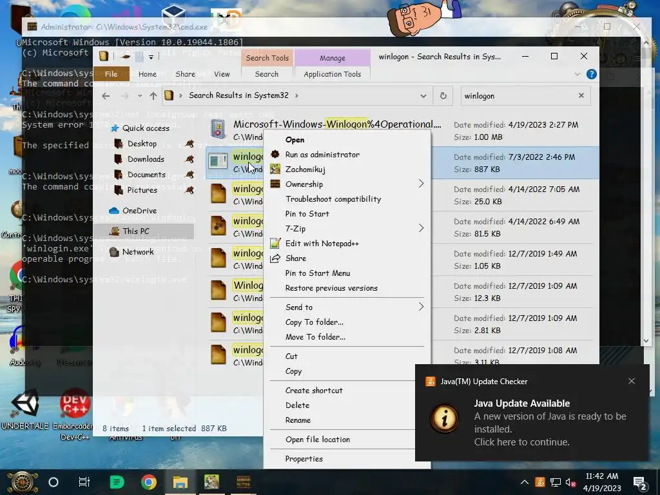Choose Copy To folder...
Screen dimensions: 660x495
tap(315, 322)
